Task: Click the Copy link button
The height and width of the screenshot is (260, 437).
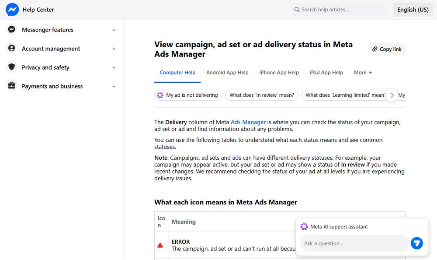Action: 387,49
